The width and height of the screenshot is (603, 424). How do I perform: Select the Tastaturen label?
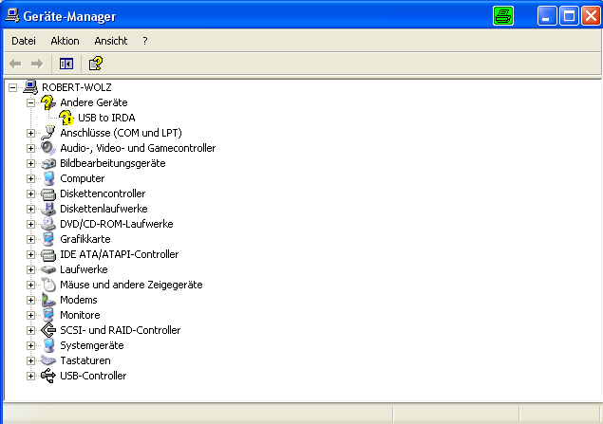85,360
